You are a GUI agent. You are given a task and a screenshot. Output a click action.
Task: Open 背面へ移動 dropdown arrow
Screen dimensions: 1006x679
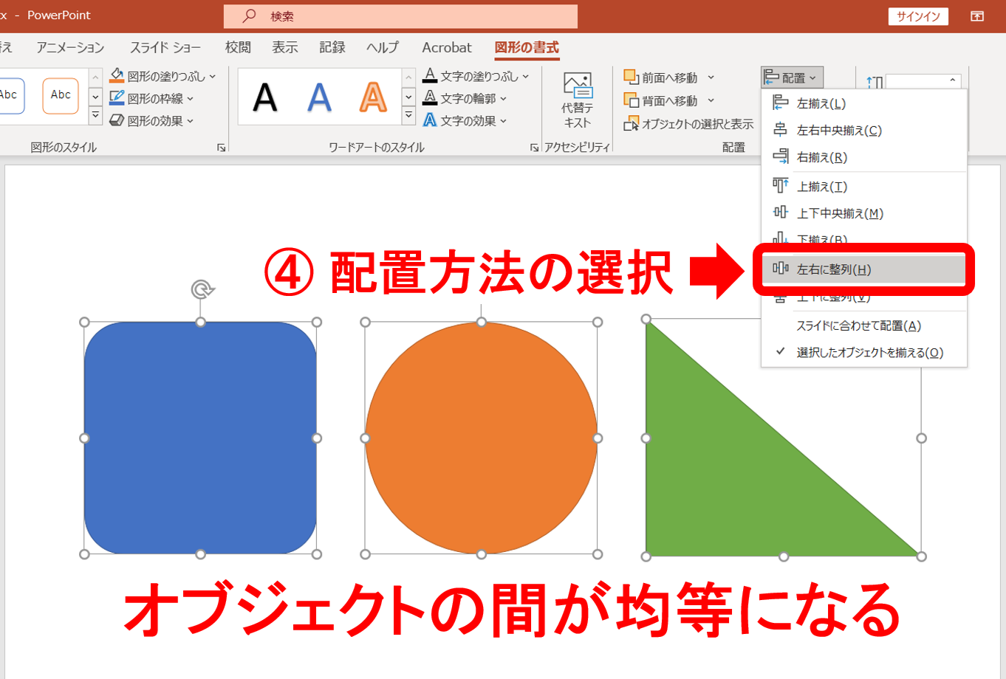(711, 100)
